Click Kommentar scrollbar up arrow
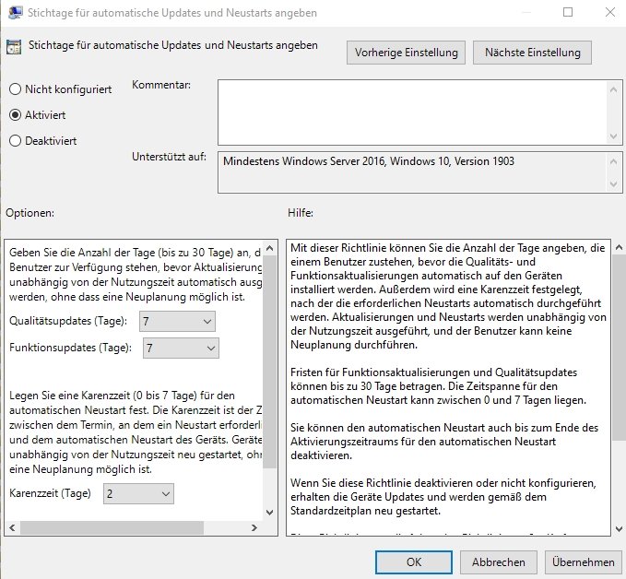The image size is (626, 579). (614, 89)
